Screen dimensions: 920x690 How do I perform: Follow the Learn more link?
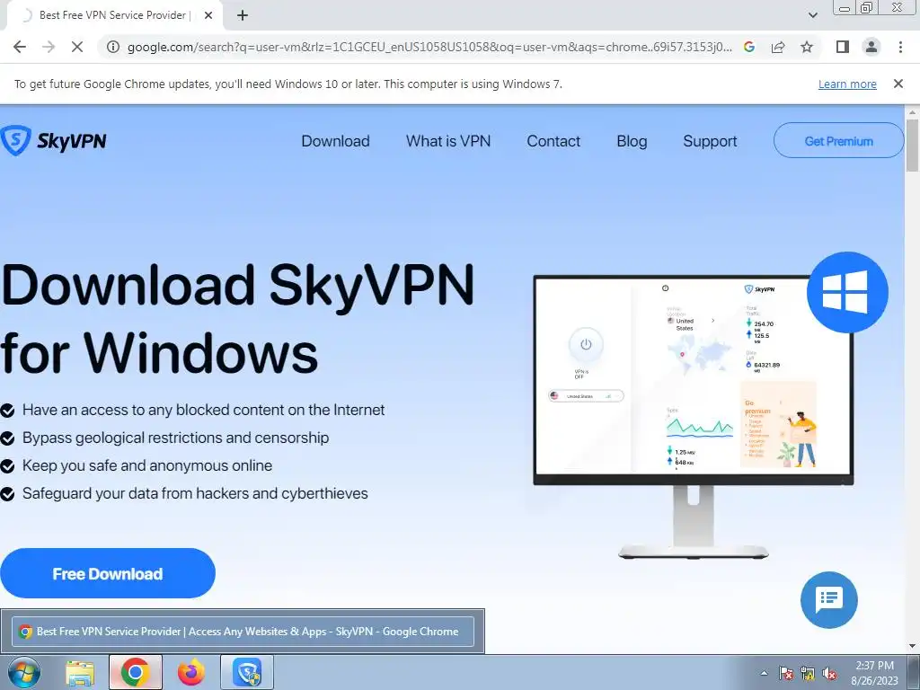click(847, 84)
